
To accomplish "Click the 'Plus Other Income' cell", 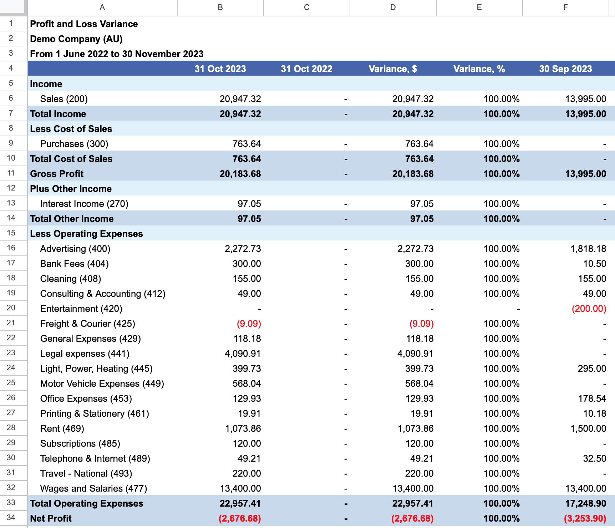I will [102, 189].
